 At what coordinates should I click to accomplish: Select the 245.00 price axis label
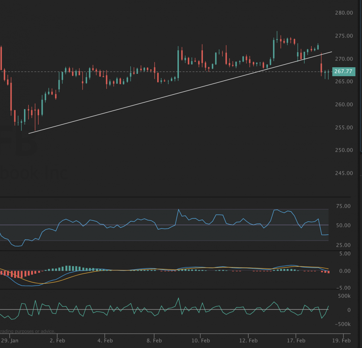[x=344, y=174]
